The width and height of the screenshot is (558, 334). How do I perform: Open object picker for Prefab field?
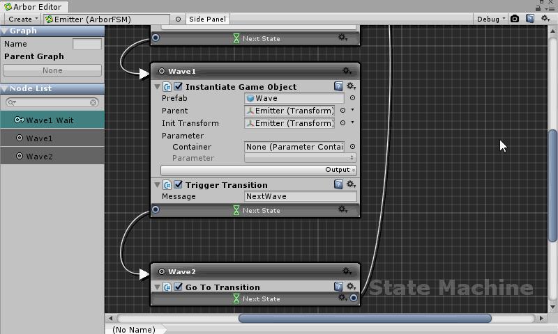coord(352,98)
